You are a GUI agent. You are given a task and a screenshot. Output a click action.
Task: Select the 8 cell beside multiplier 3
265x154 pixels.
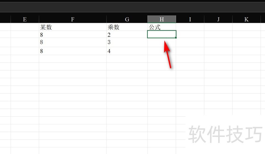tap(73, 42)
